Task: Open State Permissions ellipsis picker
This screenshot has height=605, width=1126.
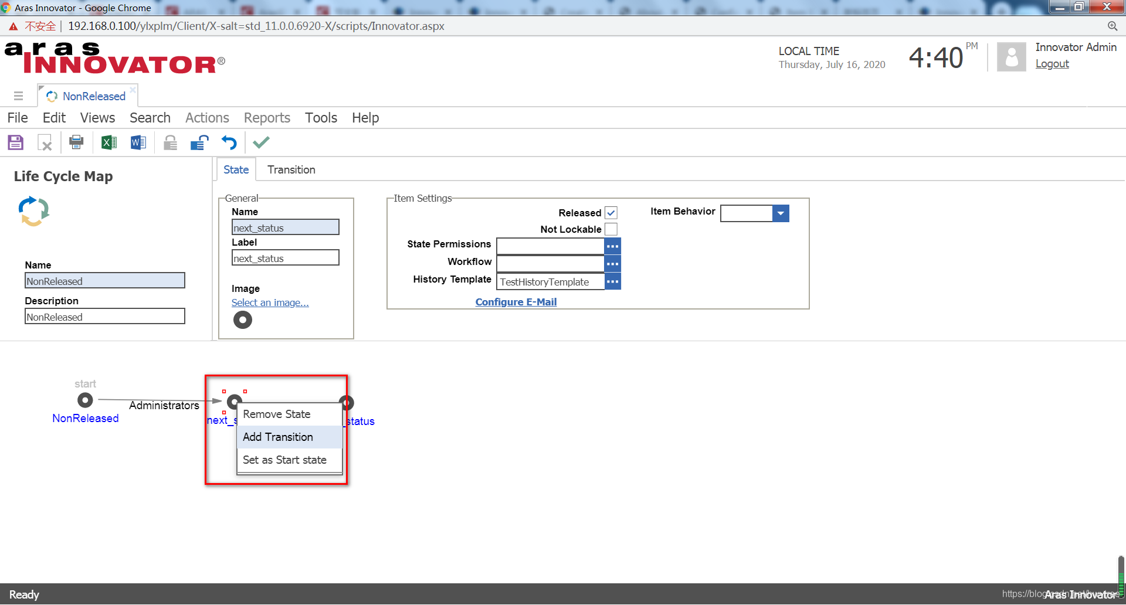Action: click(x=612, y=246)
